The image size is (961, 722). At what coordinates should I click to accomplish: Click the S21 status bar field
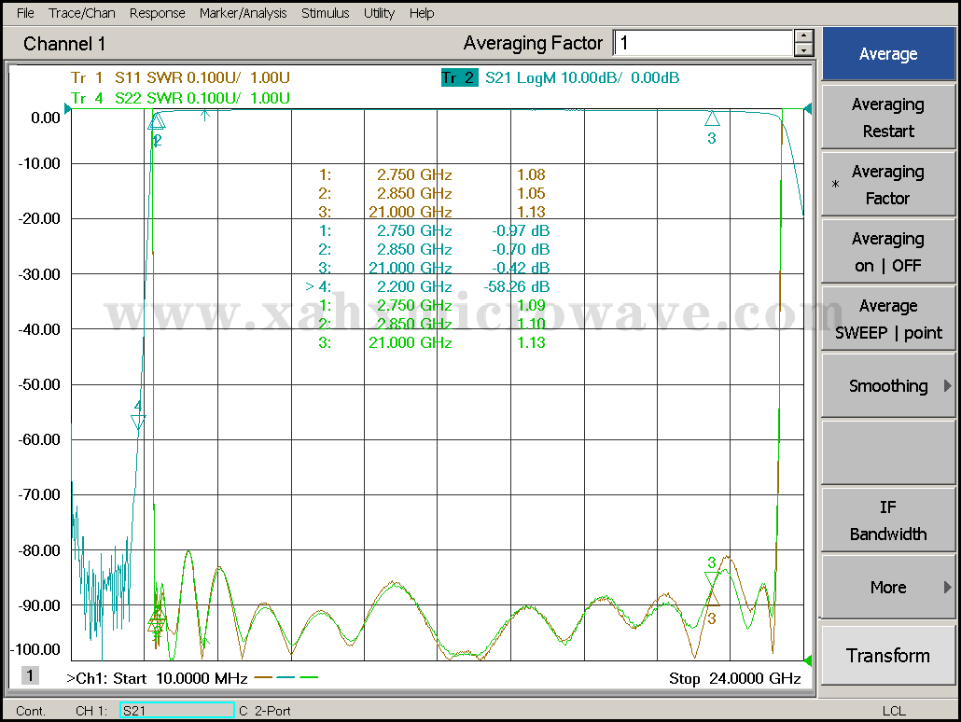[x=177, y=711]
